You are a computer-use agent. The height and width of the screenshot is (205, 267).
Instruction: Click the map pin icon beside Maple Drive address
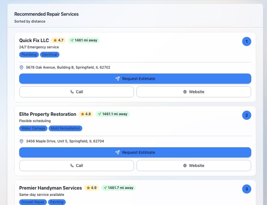pyautogui.click(x=21, y=141)
